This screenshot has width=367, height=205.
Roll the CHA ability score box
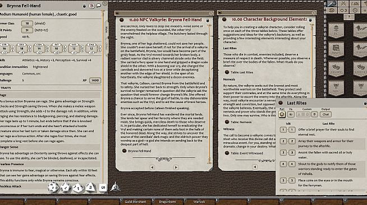click(91, 48)
